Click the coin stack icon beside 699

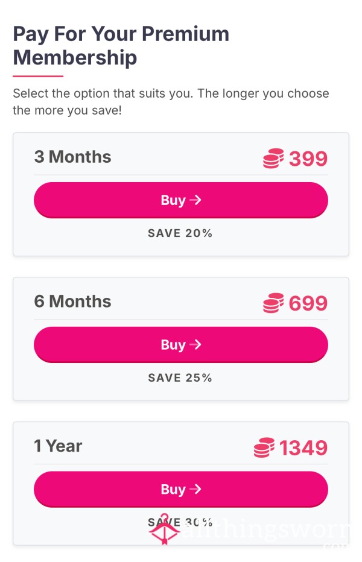[x=273, y=303]
